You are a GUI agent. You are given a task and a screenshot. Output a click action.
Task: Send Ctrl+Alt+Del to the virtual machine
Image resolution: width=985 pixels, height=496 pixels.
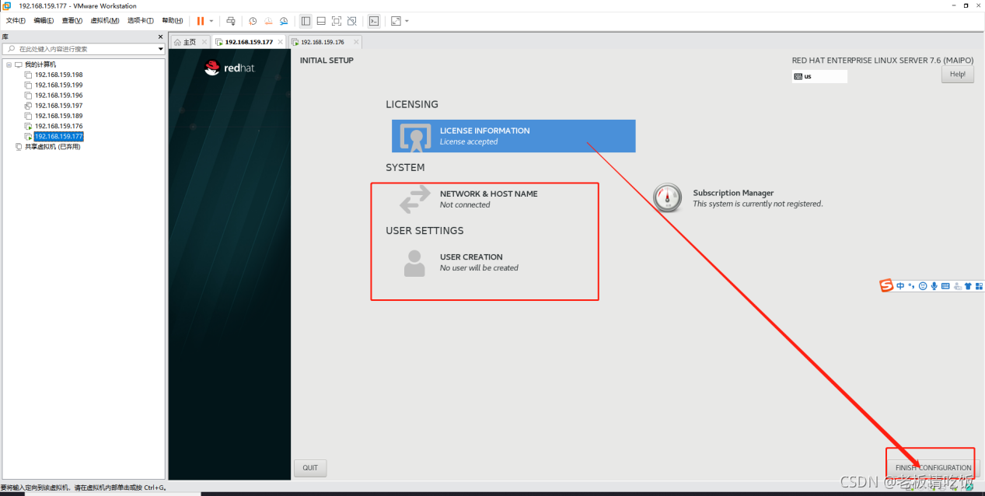point(231,21)
